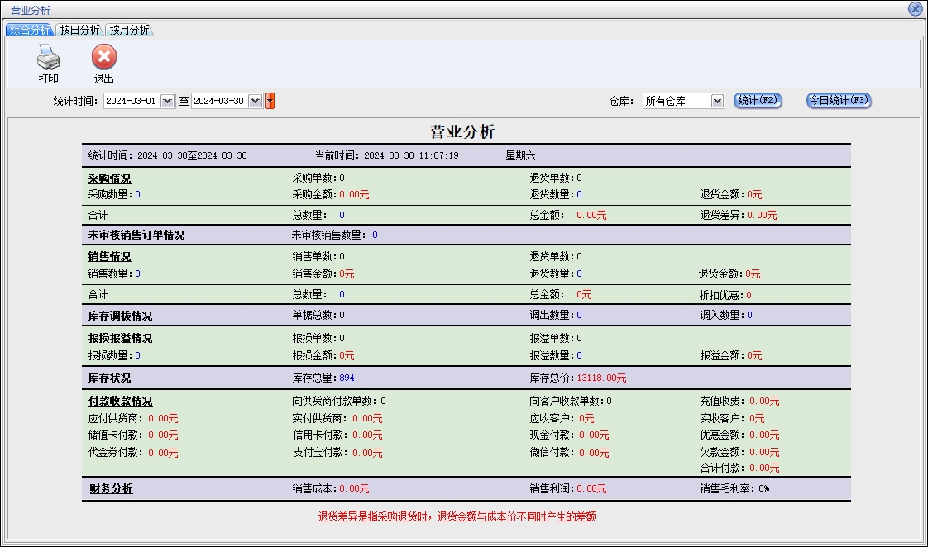
Task: Open the 采购情况 section heading
Action: pyautogui.click(x=110, y=178)
